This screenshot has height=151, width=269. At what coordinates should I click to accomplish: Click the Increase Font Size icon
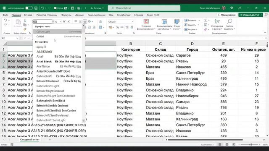pos(64,21)
